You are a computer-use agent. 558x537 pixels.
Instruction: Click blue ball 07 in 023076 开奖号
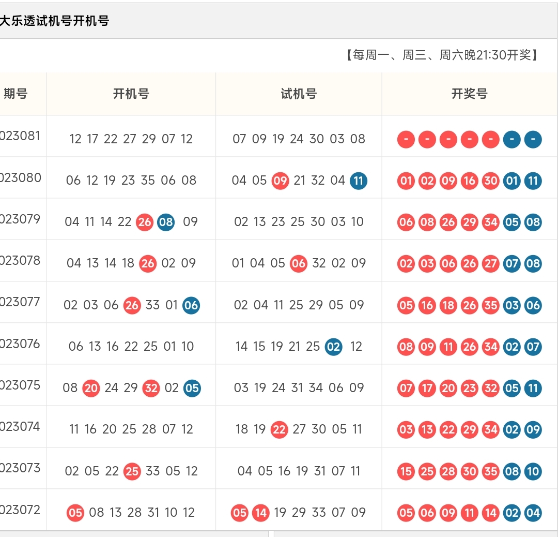coord(533,347)
